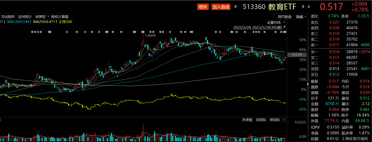
Task: Close the volume indicator panel with X
Action: coord(284,120)
